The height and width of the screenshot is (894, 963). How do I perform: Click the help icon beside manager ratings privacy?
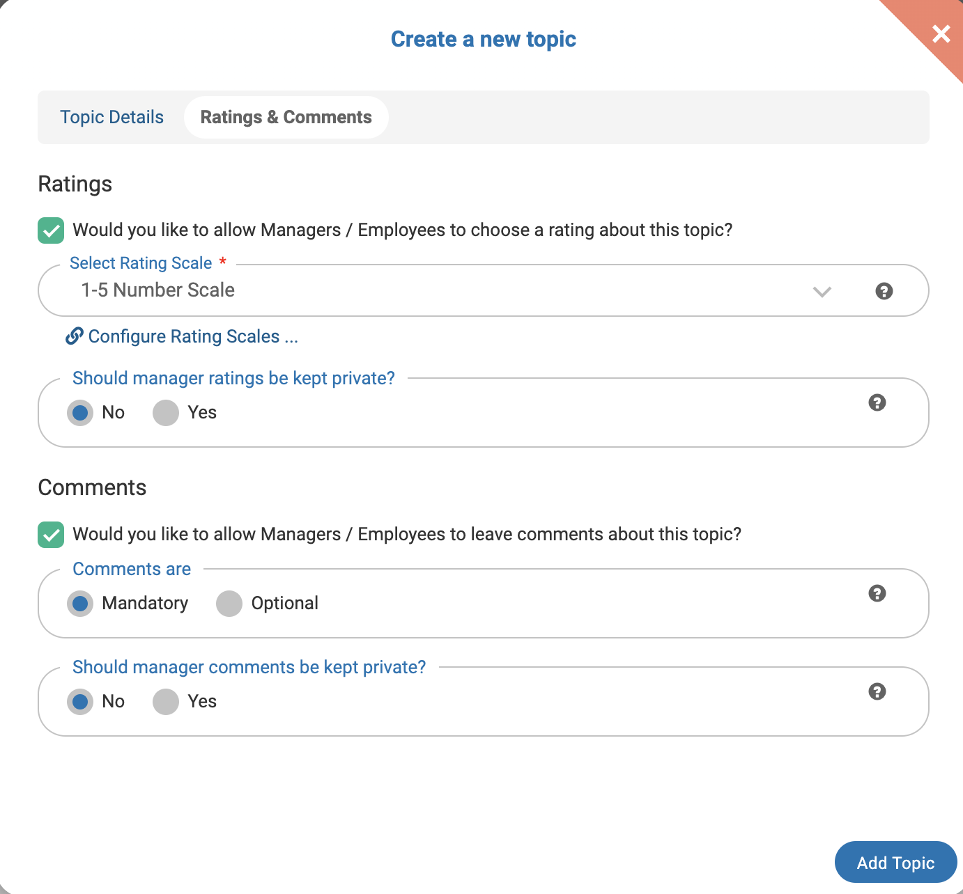pyautogui.click(x=877, y=402)
